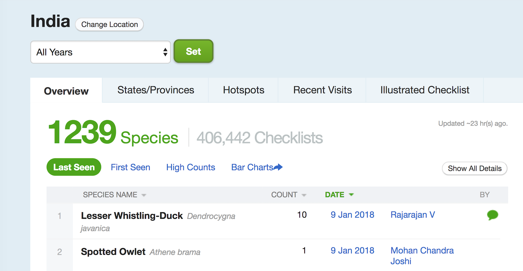This screenshot has height=271, width=523.
Task: Switch to the Hotspots tab
Action: pyautogui.click(x=243, y=90)
